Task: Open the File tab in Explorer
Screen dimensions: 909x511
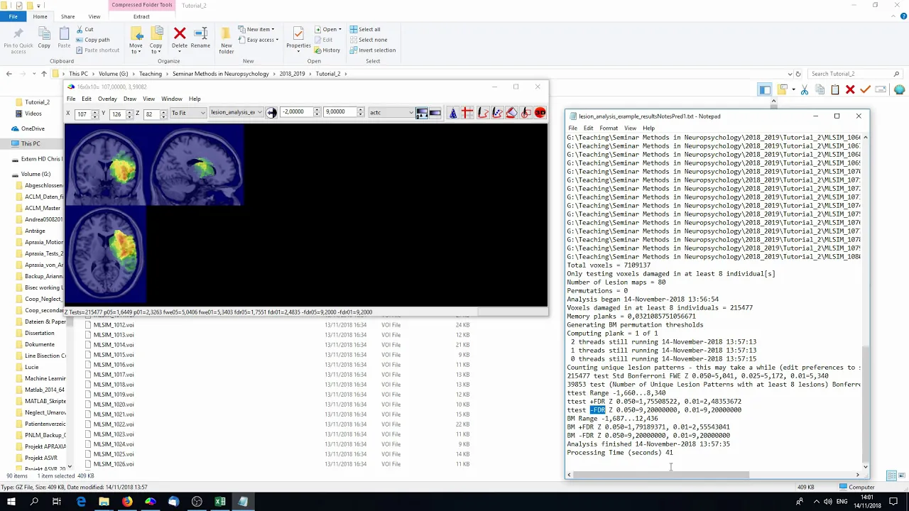Action: click(x=13, y=16)
